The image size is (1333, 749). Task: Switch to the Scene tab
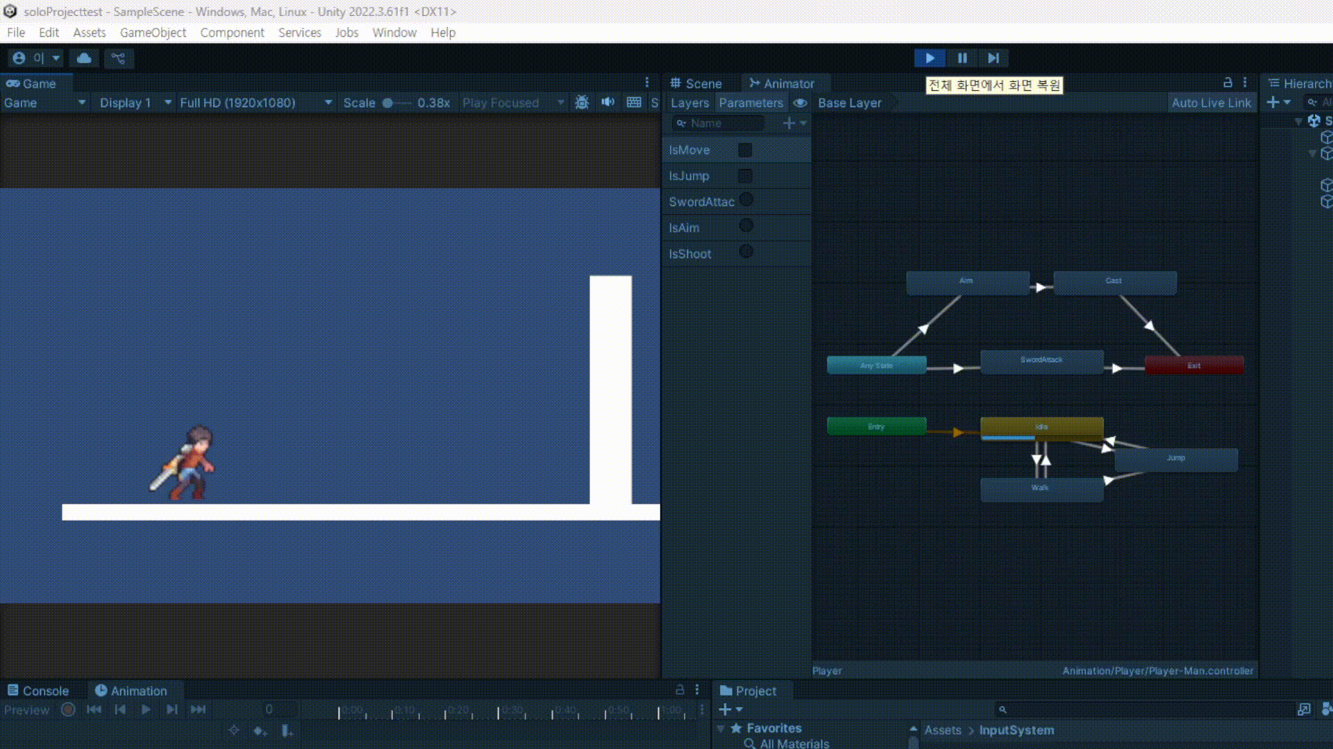pos(696,83)
